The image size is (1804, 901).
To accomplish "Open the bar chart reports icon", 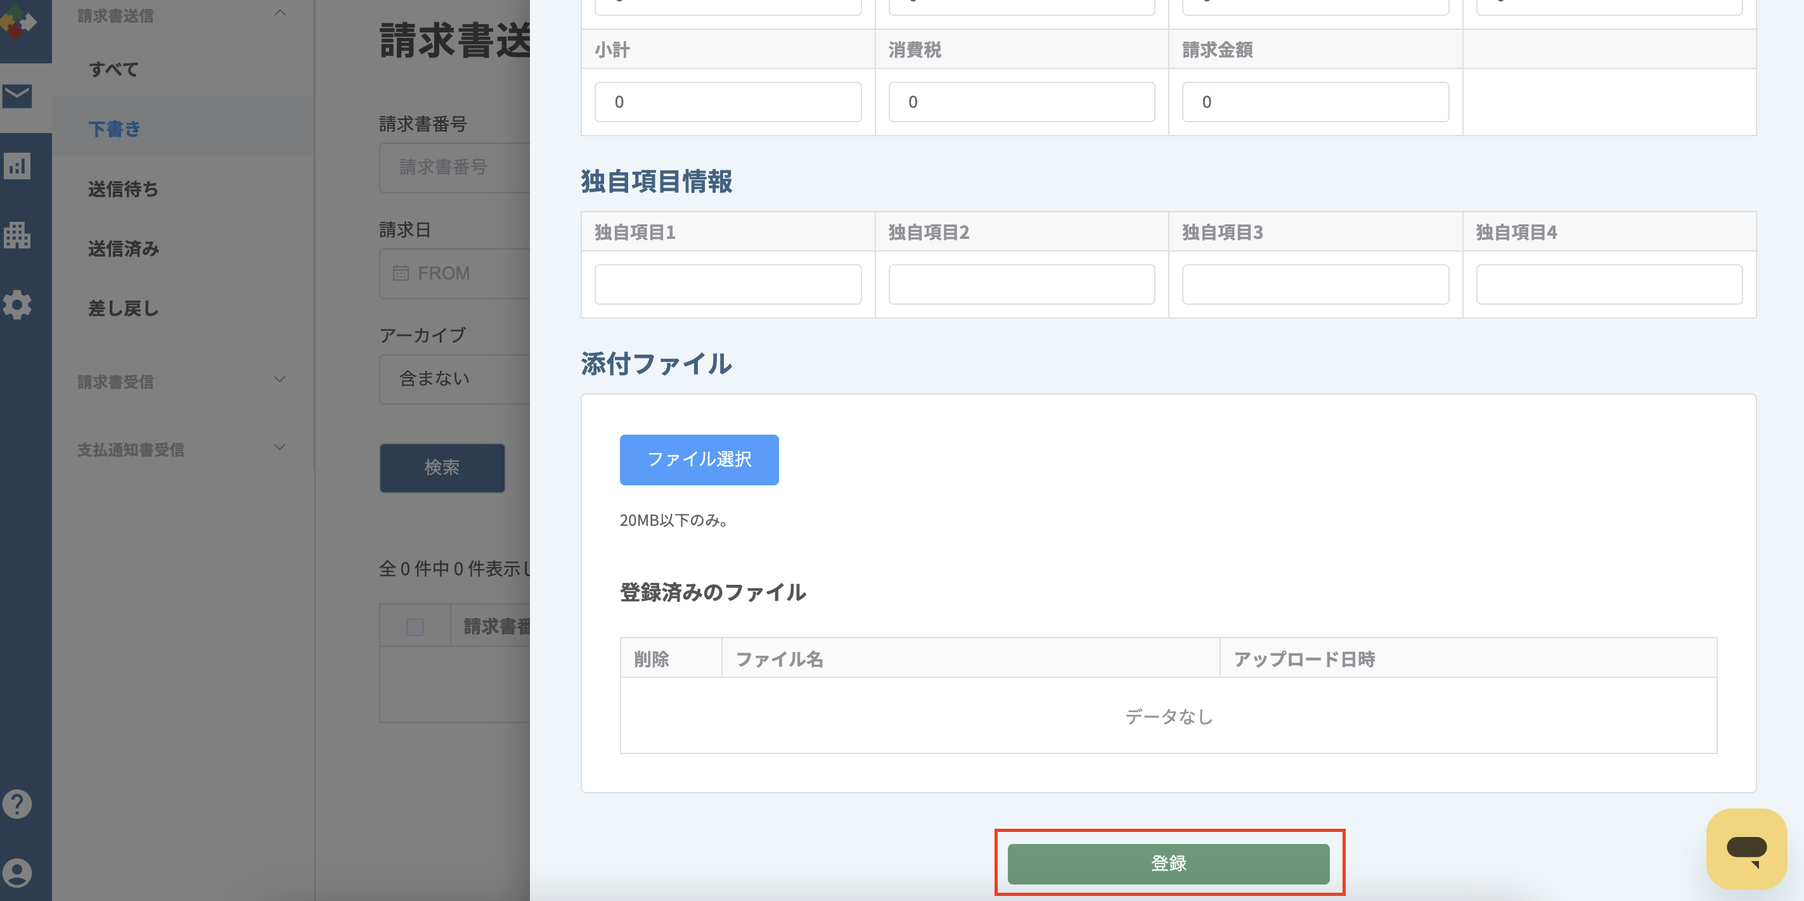I will click(17, 166).
